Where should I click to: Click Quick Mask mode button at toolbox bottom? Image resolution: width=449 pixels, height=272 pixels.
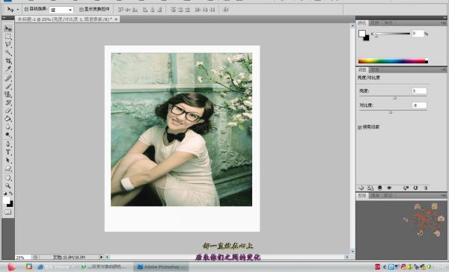(7, 212)
